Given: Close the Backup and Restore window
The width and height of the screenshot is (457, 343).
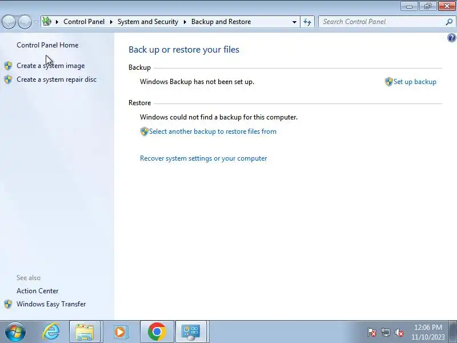Looking at the screenshot, I should point(447,6).
